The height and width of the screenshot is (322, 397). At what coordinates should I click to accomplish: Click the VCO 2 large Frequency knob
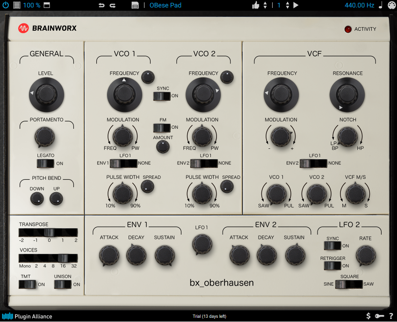pos(203,95)
